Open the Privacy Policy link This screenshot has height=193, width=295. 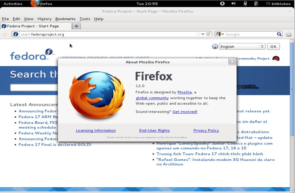pyautogui.click(x=206, y=131)
